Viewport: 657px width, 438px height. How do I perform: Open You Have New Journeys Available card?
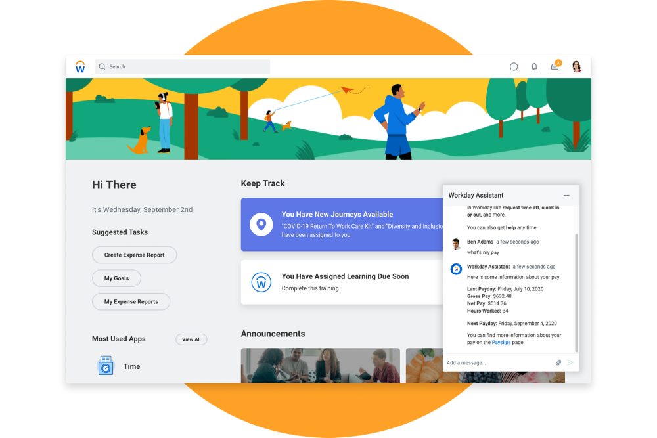[x=342, y=225]
